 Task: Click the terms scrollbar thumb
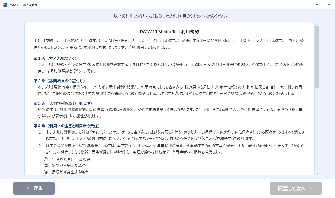click(317, 57)
